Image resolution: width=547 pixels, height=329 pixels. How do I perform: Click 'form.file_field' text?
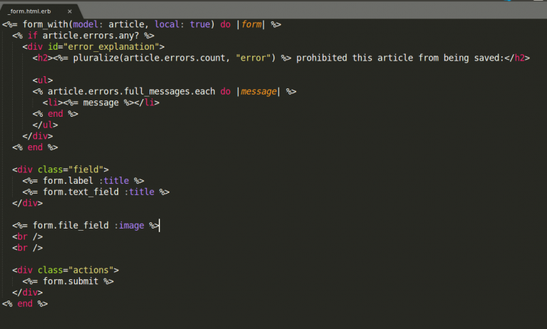[71, 225]
